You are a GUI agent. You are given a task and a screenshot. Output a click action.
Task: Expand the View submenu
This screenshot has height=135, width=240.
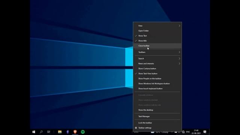coord(157,26)
